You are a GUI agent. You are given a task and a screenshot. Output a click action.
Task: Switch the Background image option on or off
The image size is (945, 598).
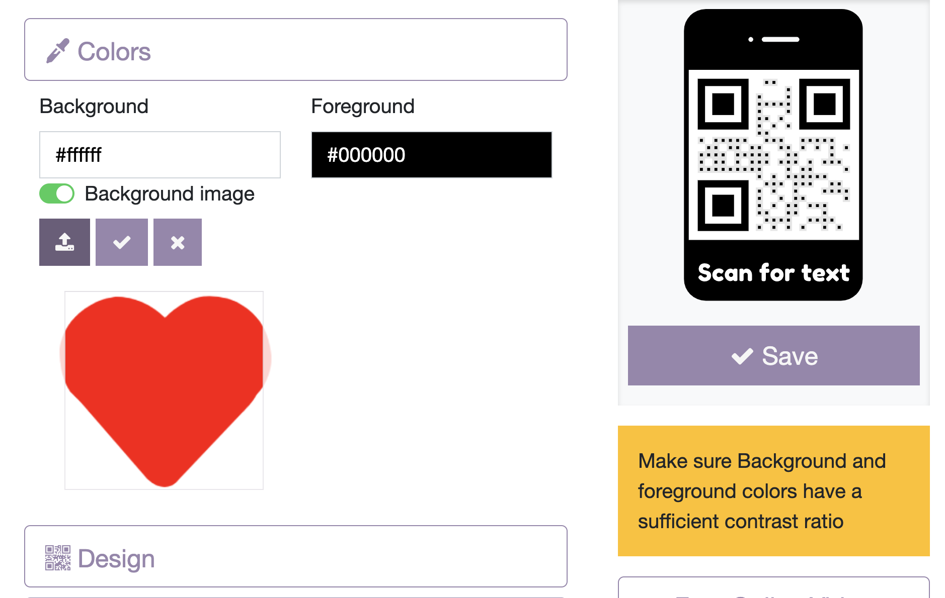click(56, 193)
